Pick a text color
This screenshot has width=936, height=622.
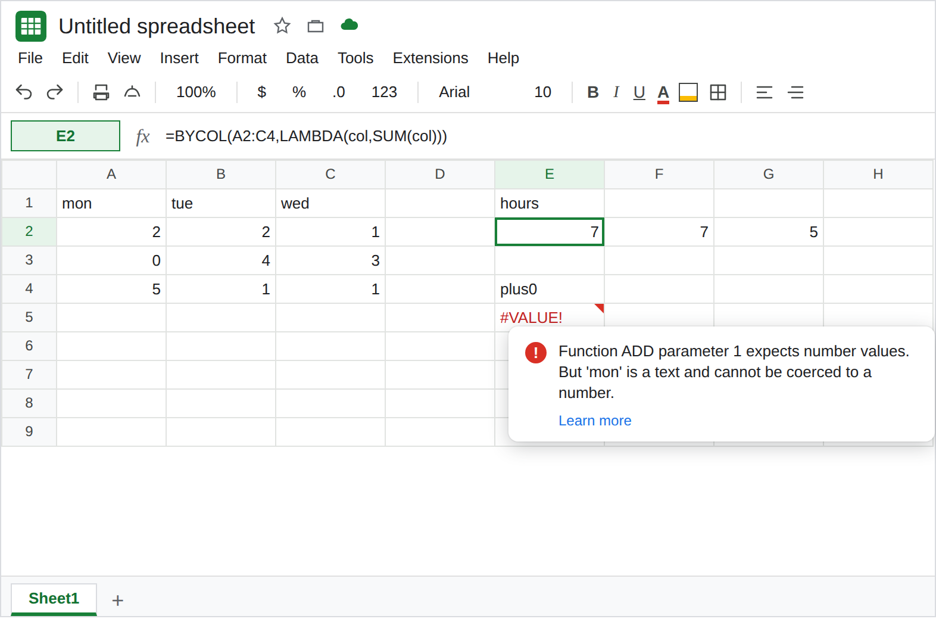(x=663, y=93)
